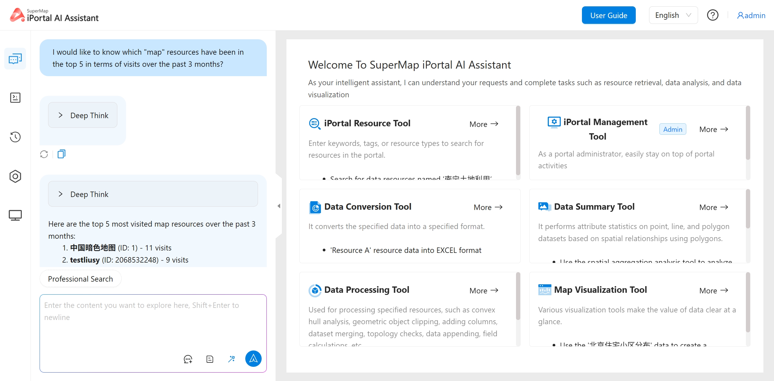The height and width of the screenshot is (381, 774).
Task: Click the document note icon in input box
Action: coord(210,359)
